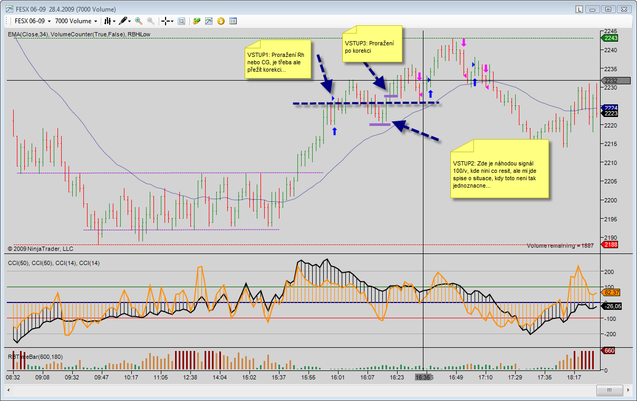637x401 pixels.
Task: Click the zoom in magnifier icon
Action: point(139,21)
